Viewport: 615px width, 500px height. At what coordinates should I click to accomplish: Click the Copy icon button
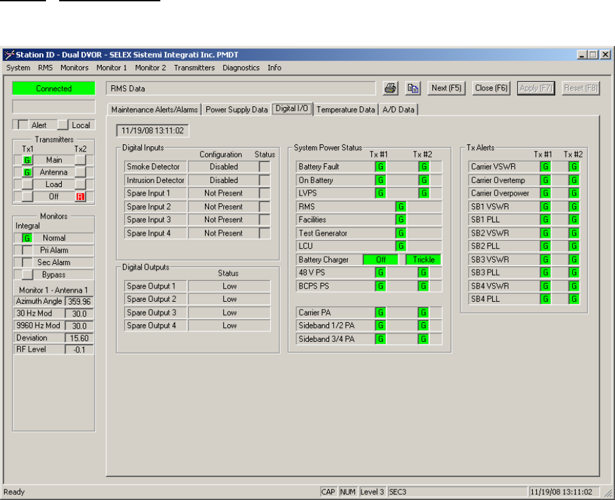click(x=413, y=88)
